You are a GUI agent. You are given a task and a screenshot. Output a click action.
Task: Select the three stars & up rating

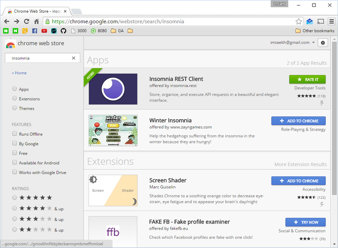15,219
